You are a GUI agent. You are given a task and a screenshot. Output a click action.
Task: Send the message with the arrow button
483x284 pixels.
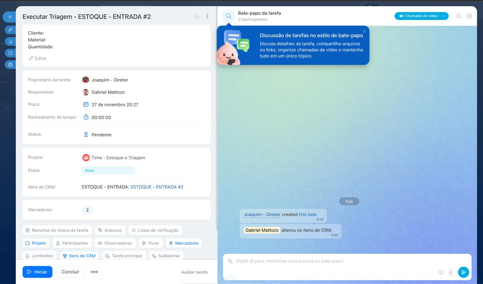click(x=463, y=272)
